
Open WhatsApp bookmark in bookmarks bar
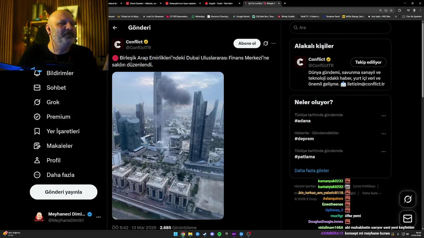coord(198,17)
